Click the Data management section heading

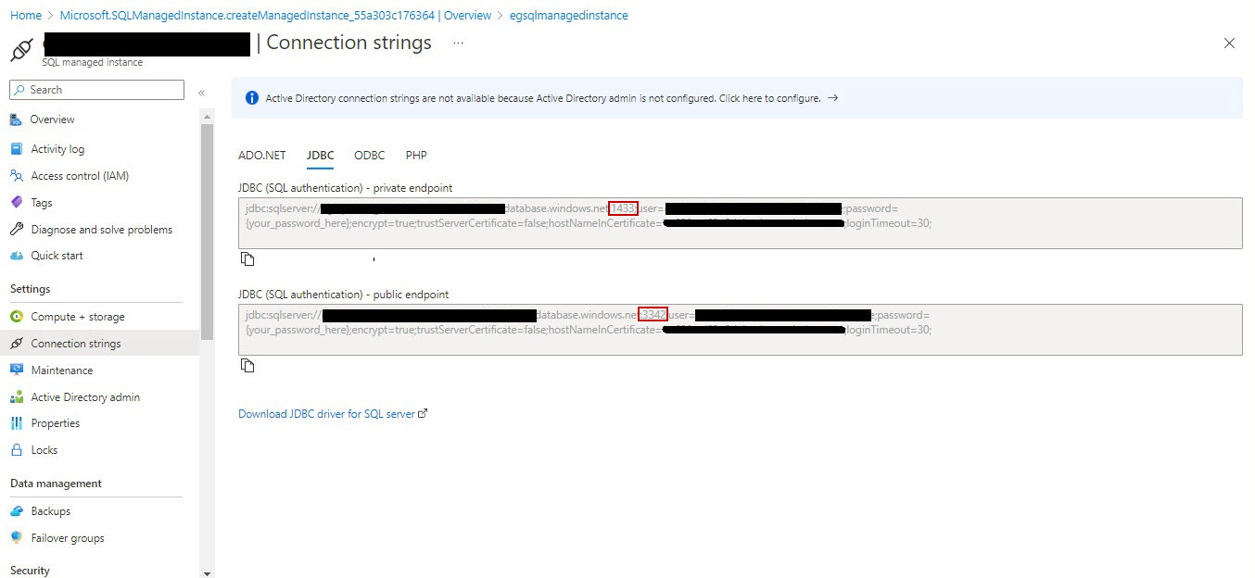click(56, 484)
